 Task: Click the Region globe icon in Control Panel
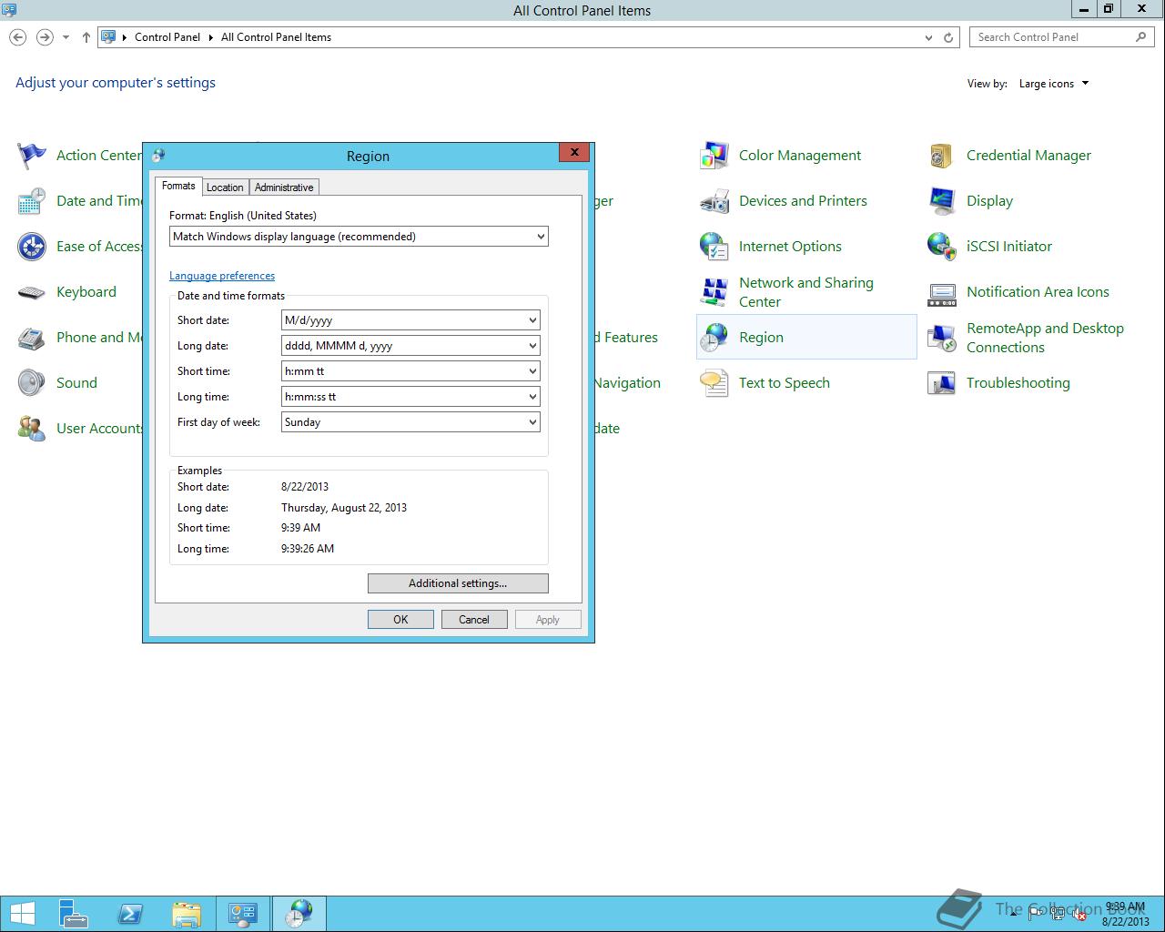(x=714, y=338)
